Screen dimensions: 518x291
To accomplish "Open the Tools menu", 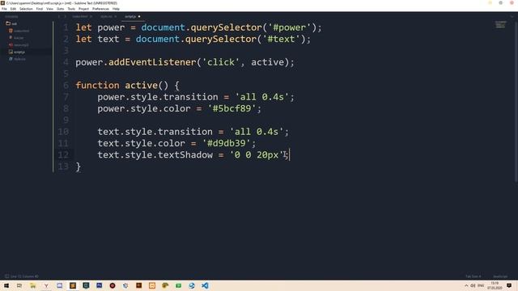I will (x=71, y=9).
